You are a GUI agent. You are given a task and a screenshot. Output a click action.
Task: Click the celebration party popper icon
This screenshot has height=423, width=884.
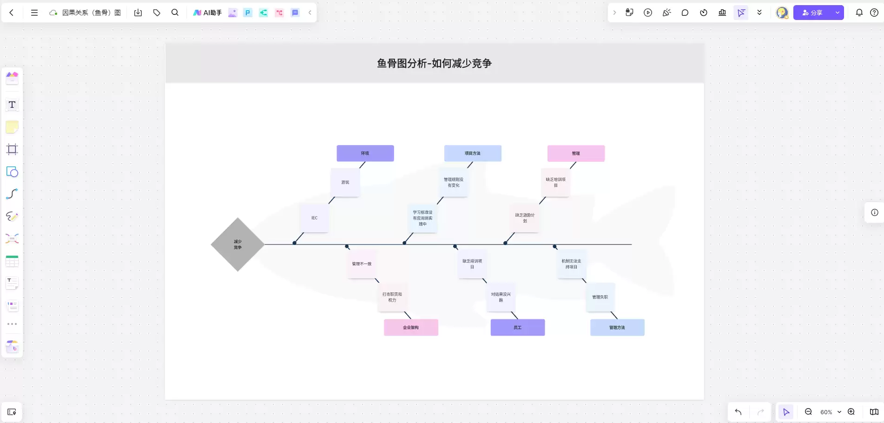click(x=666, y=13)
